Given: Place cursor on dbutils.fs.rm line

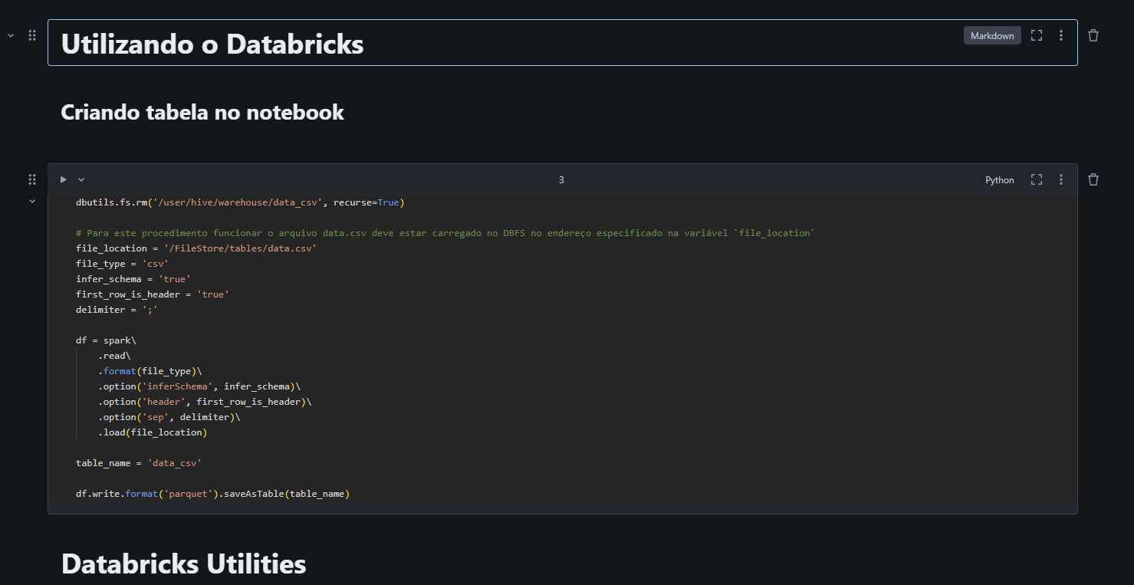Looking at the screenshot, I should (240, 202).
